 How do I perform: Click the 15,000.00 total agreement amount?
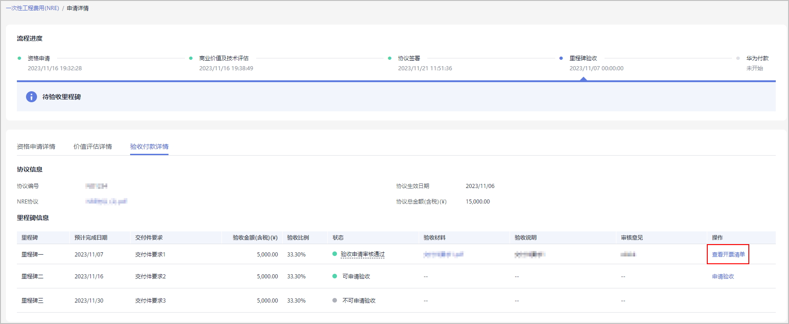click(478, 202)
